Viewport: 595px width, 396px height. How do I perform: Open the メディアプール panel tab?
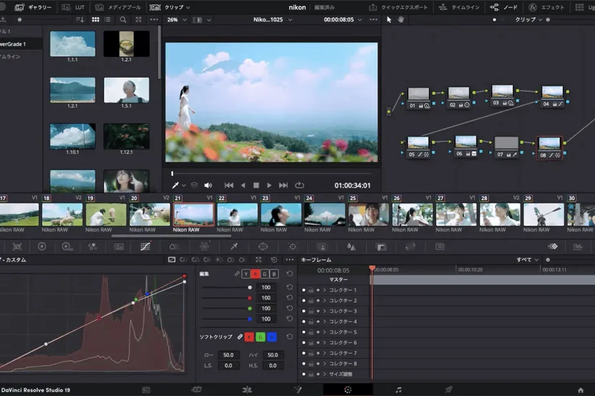click(118, 7)
